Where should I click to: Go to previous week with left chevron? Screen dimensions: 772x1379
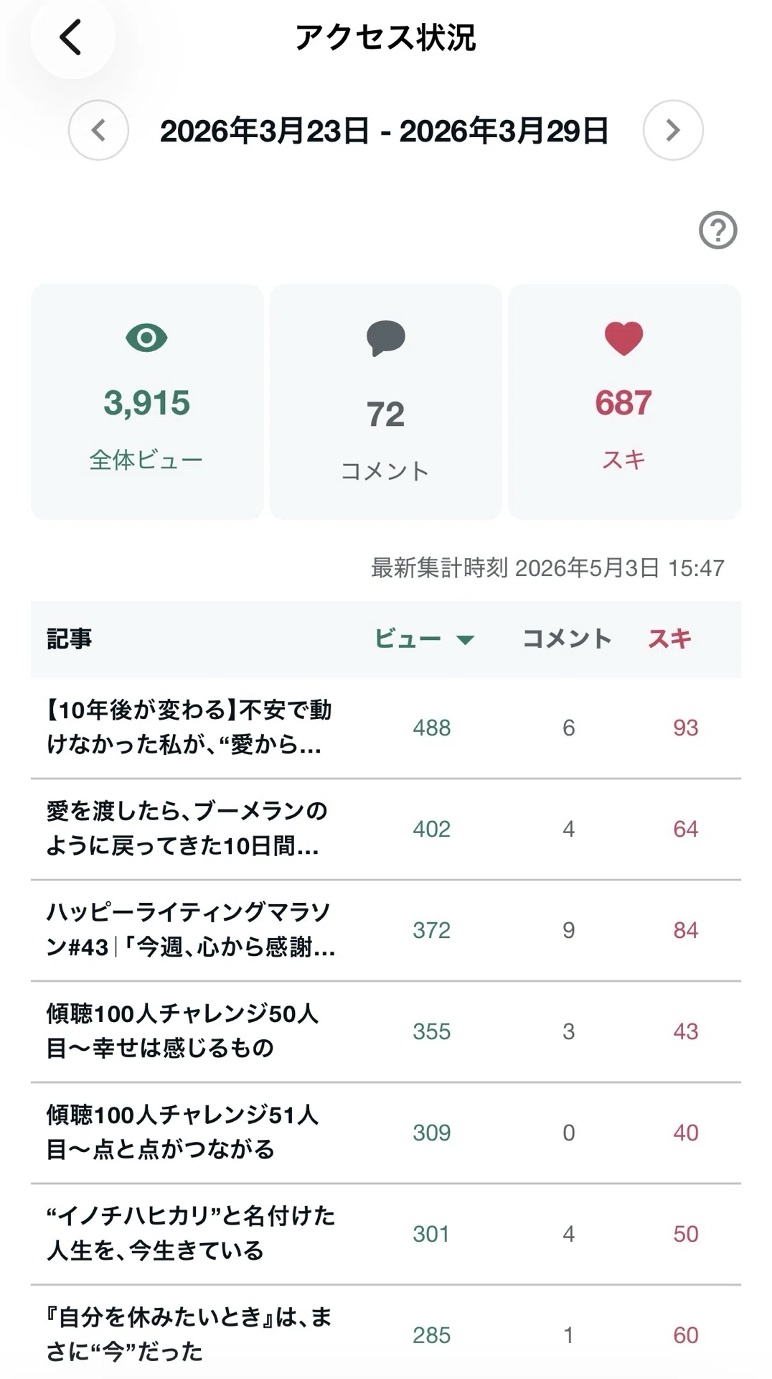point(98,130)
